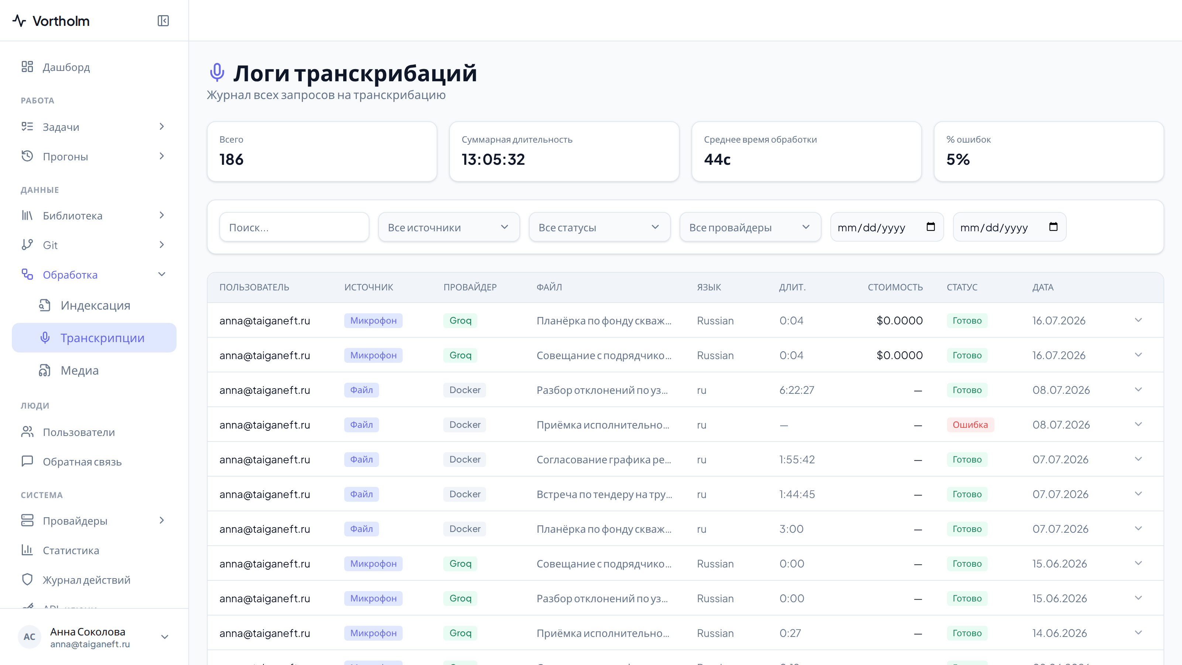Image resolution: width=1182 pixels, height=665 pixels.
Task: Open second date filter calendar icon
Action: pos(1053,227)
